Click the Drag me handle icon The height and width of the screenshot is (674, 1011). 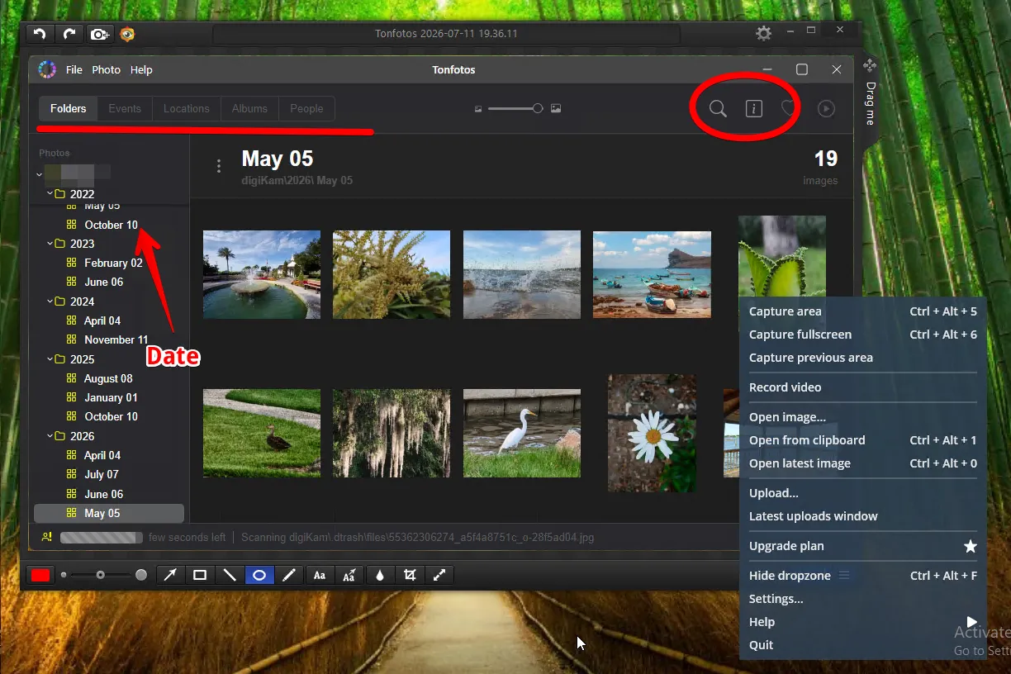point(870,66)
